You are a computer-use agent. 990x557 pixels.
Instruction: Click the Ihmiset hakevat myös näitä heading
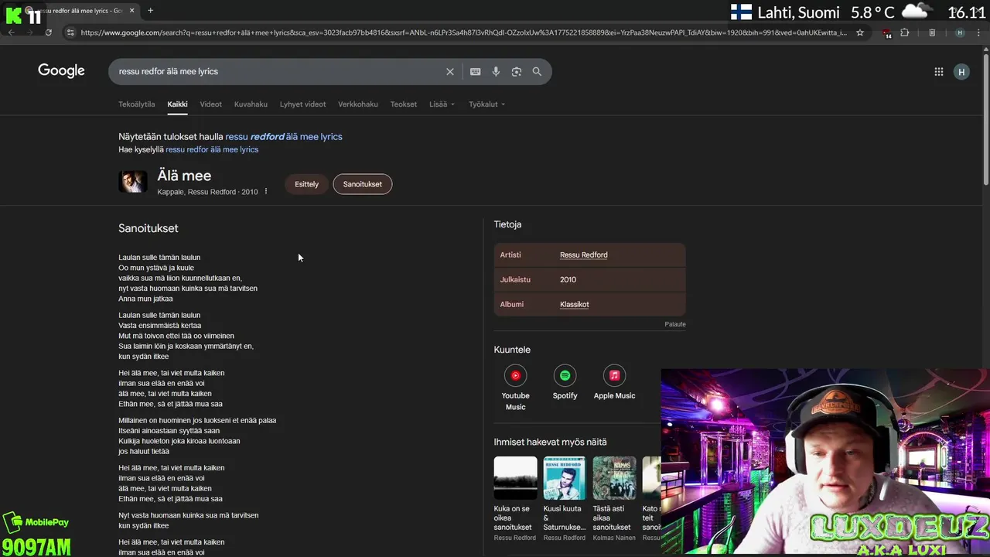[551, 442]
